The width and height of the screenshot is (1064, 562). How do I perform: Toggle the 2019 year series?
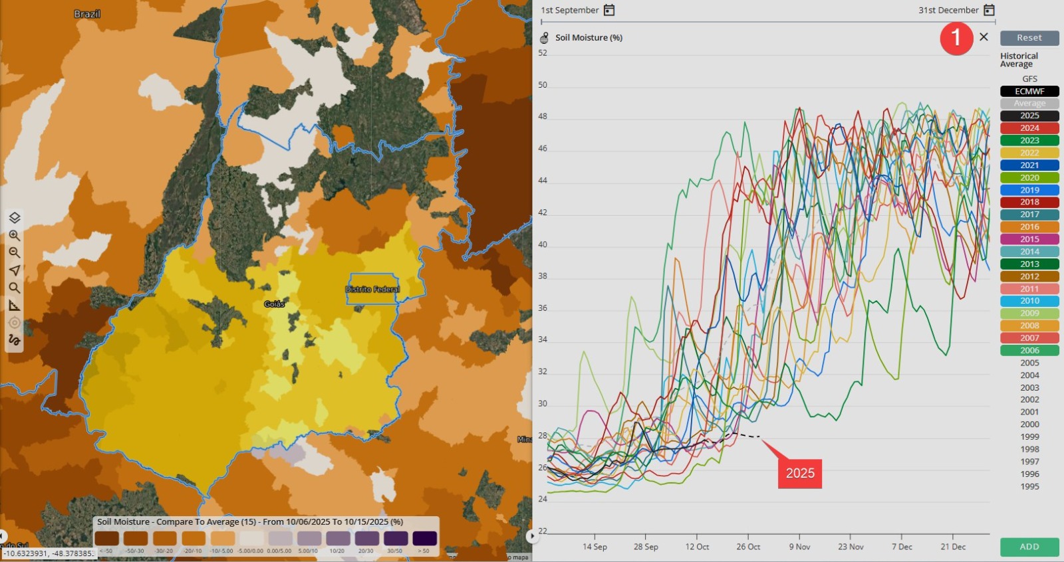(x=1029, y=190)
